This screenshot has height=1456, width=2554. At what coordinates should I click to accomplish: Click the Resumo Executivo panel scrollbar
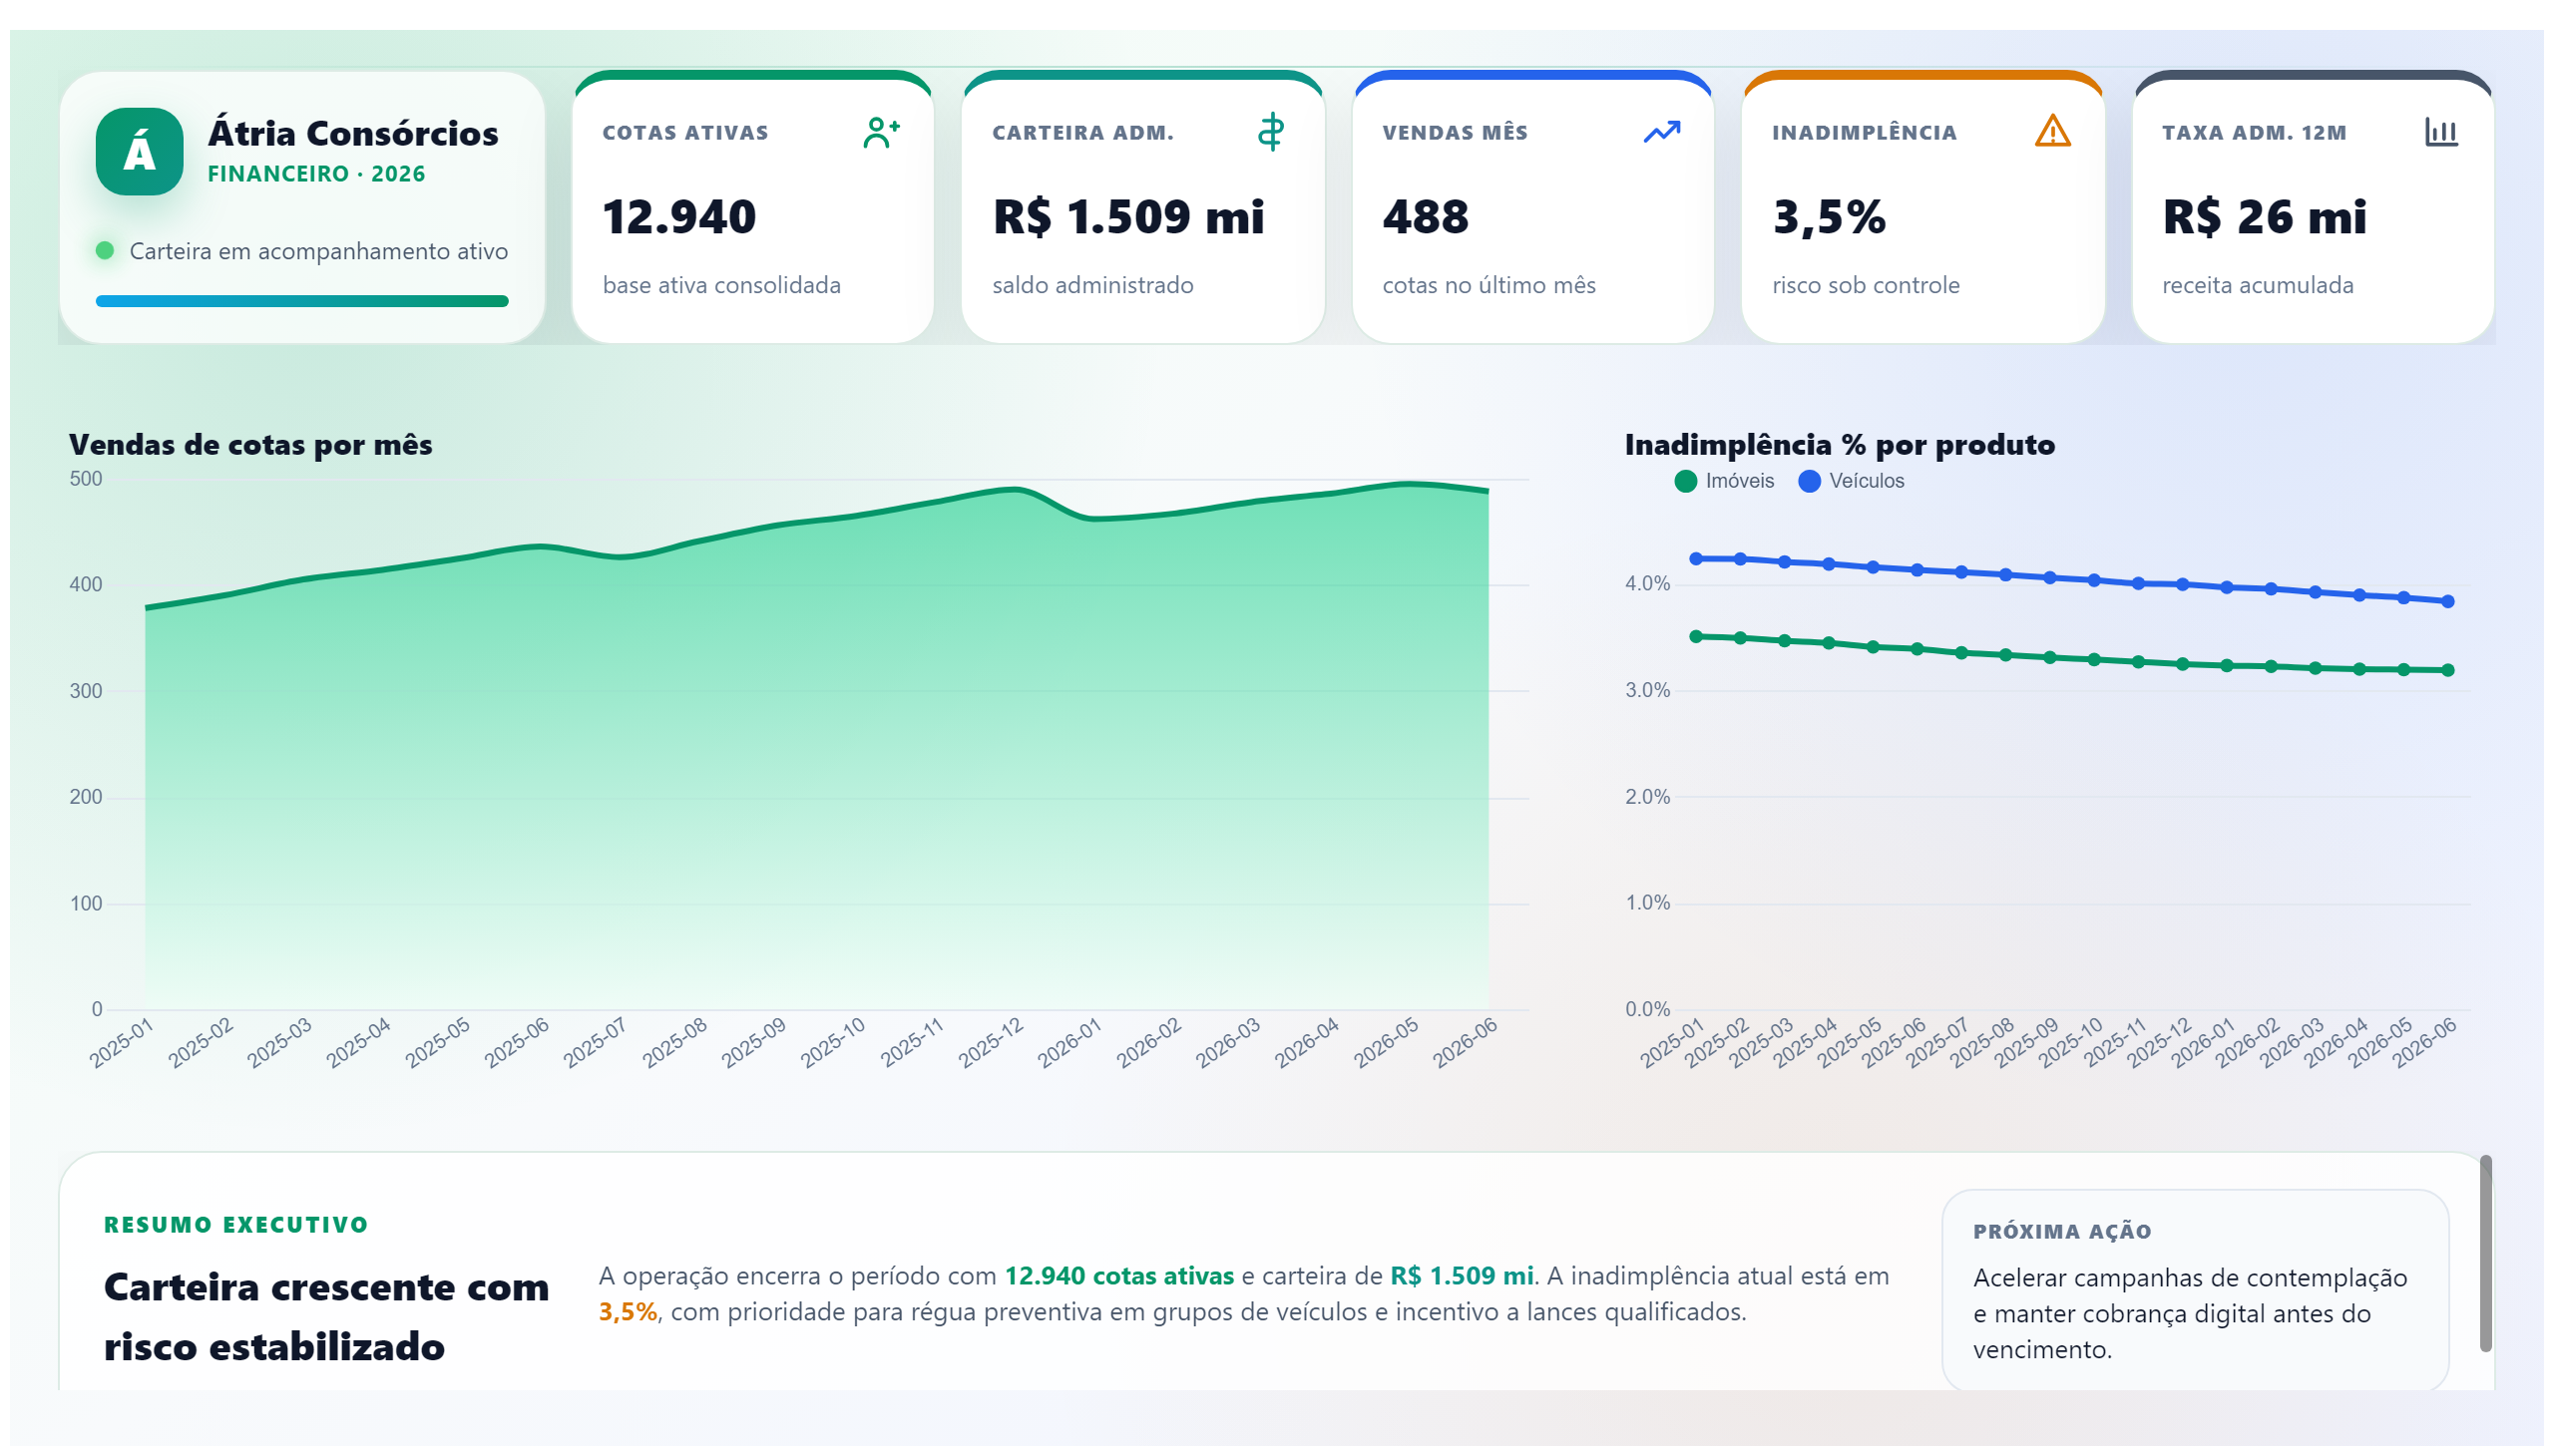click(x=2485, y=1254)
